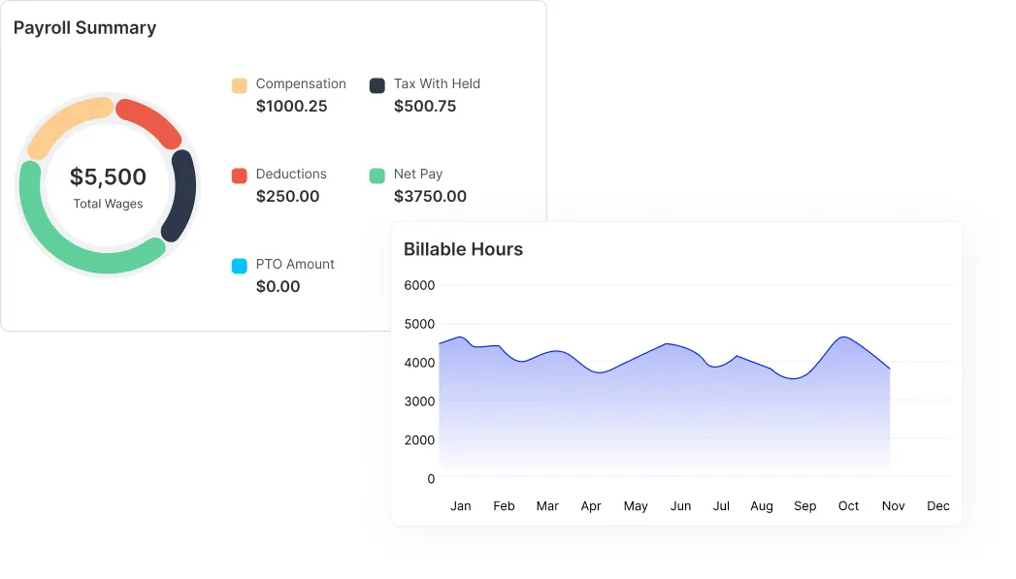Click the red Deductions legend swatch
Viewport: 1016px width, 579px height.
click(239, 176)
